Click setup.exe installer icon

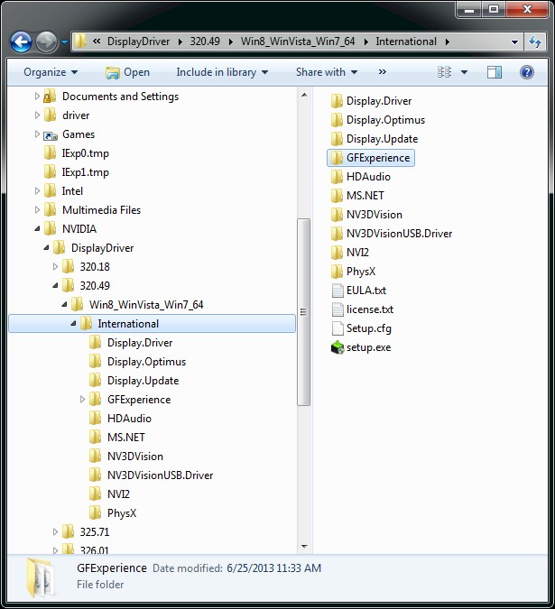pos(338,347)
